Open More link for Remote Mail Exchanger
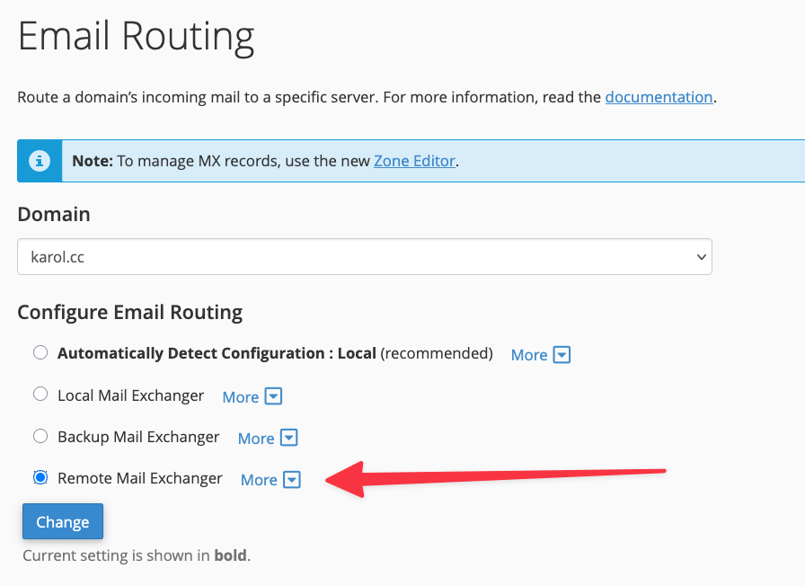 [259, 480]
